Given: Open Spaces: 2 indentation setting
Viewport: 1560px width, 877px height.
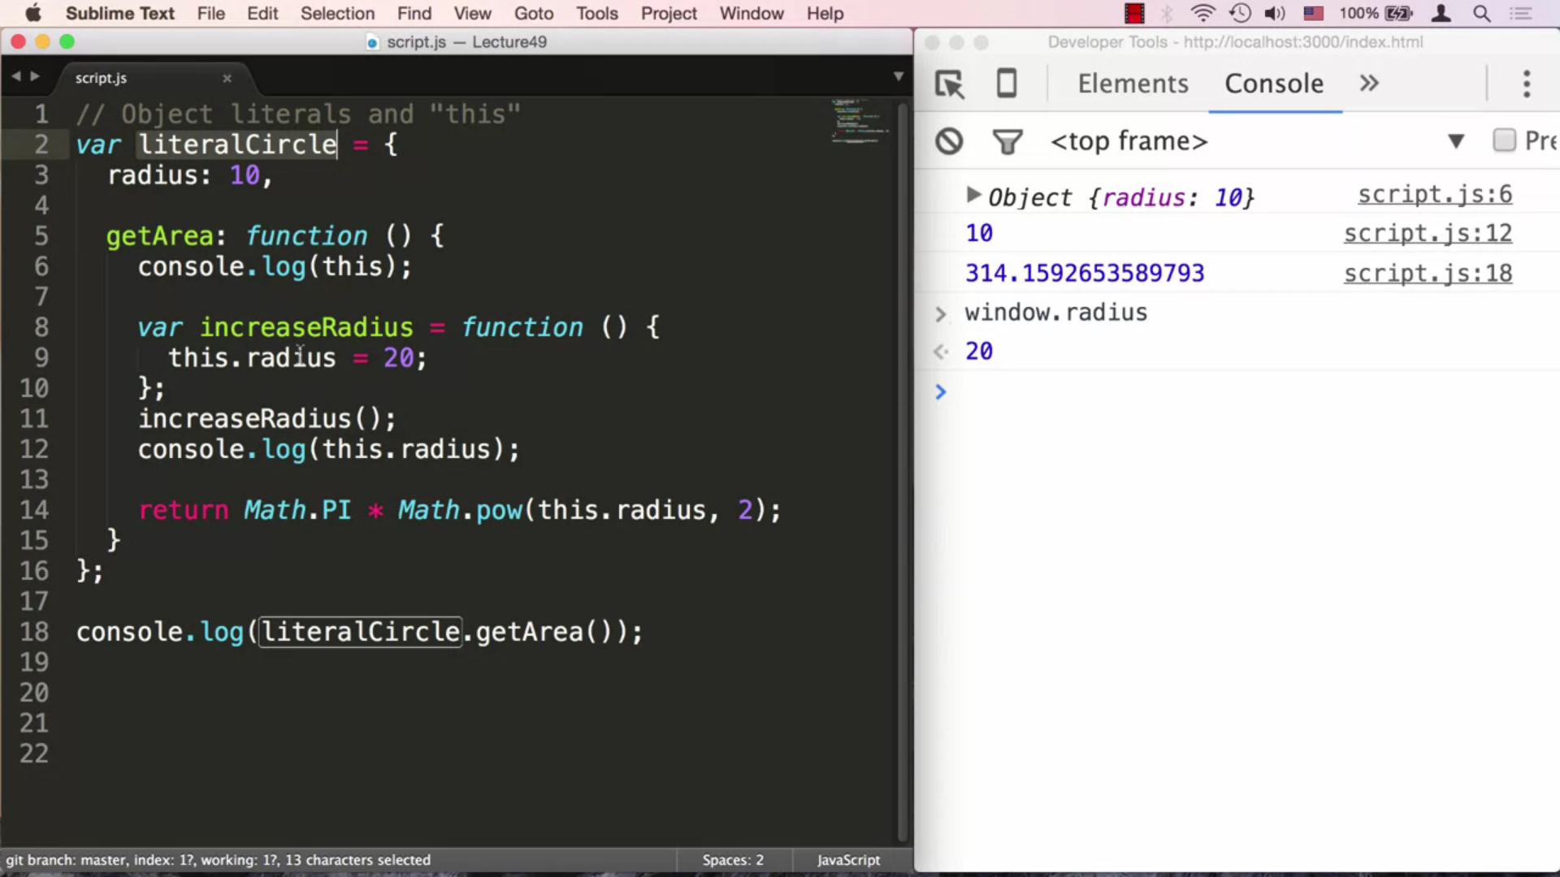Looking at the screenshot, I should [733, 860].
